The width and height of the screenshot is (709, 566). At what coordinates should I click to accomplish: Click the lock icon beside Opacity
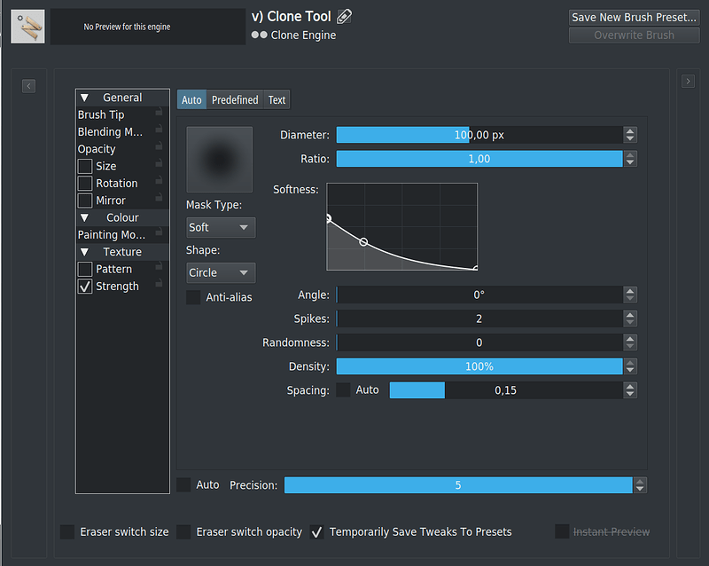pyautogui.click(x=159, y=145)
